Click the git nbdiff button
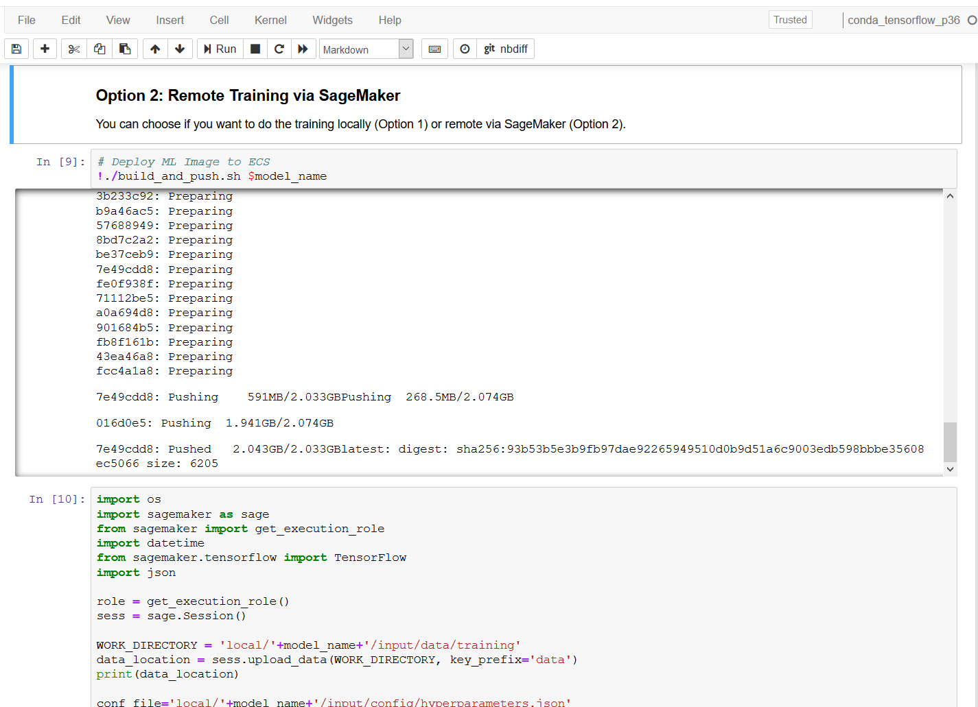Viewport: 978px width, 707px height. click(506, 49)
